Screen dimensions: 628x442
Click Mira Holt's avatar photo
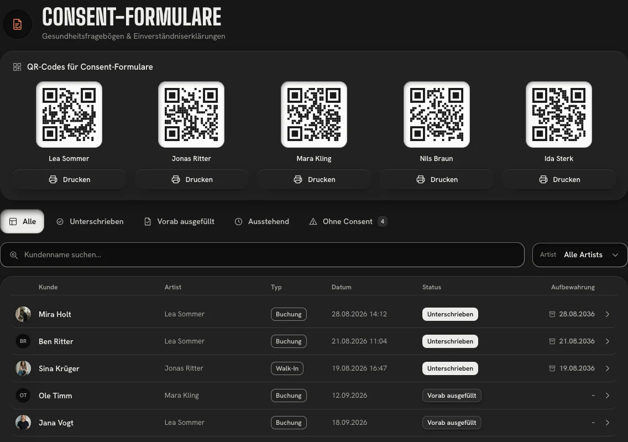tap(23, 314)
